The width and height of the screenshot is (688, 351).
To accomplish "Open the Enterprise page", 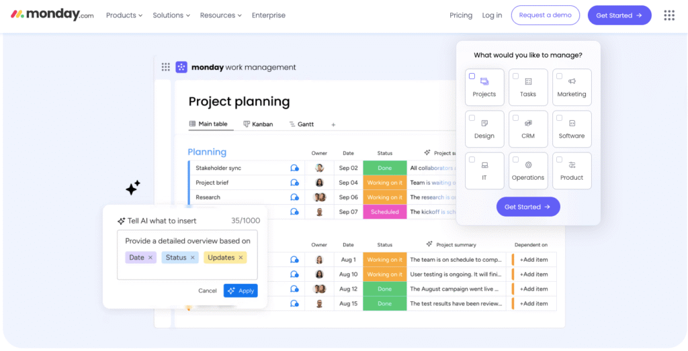I will (x=269, y=15).
